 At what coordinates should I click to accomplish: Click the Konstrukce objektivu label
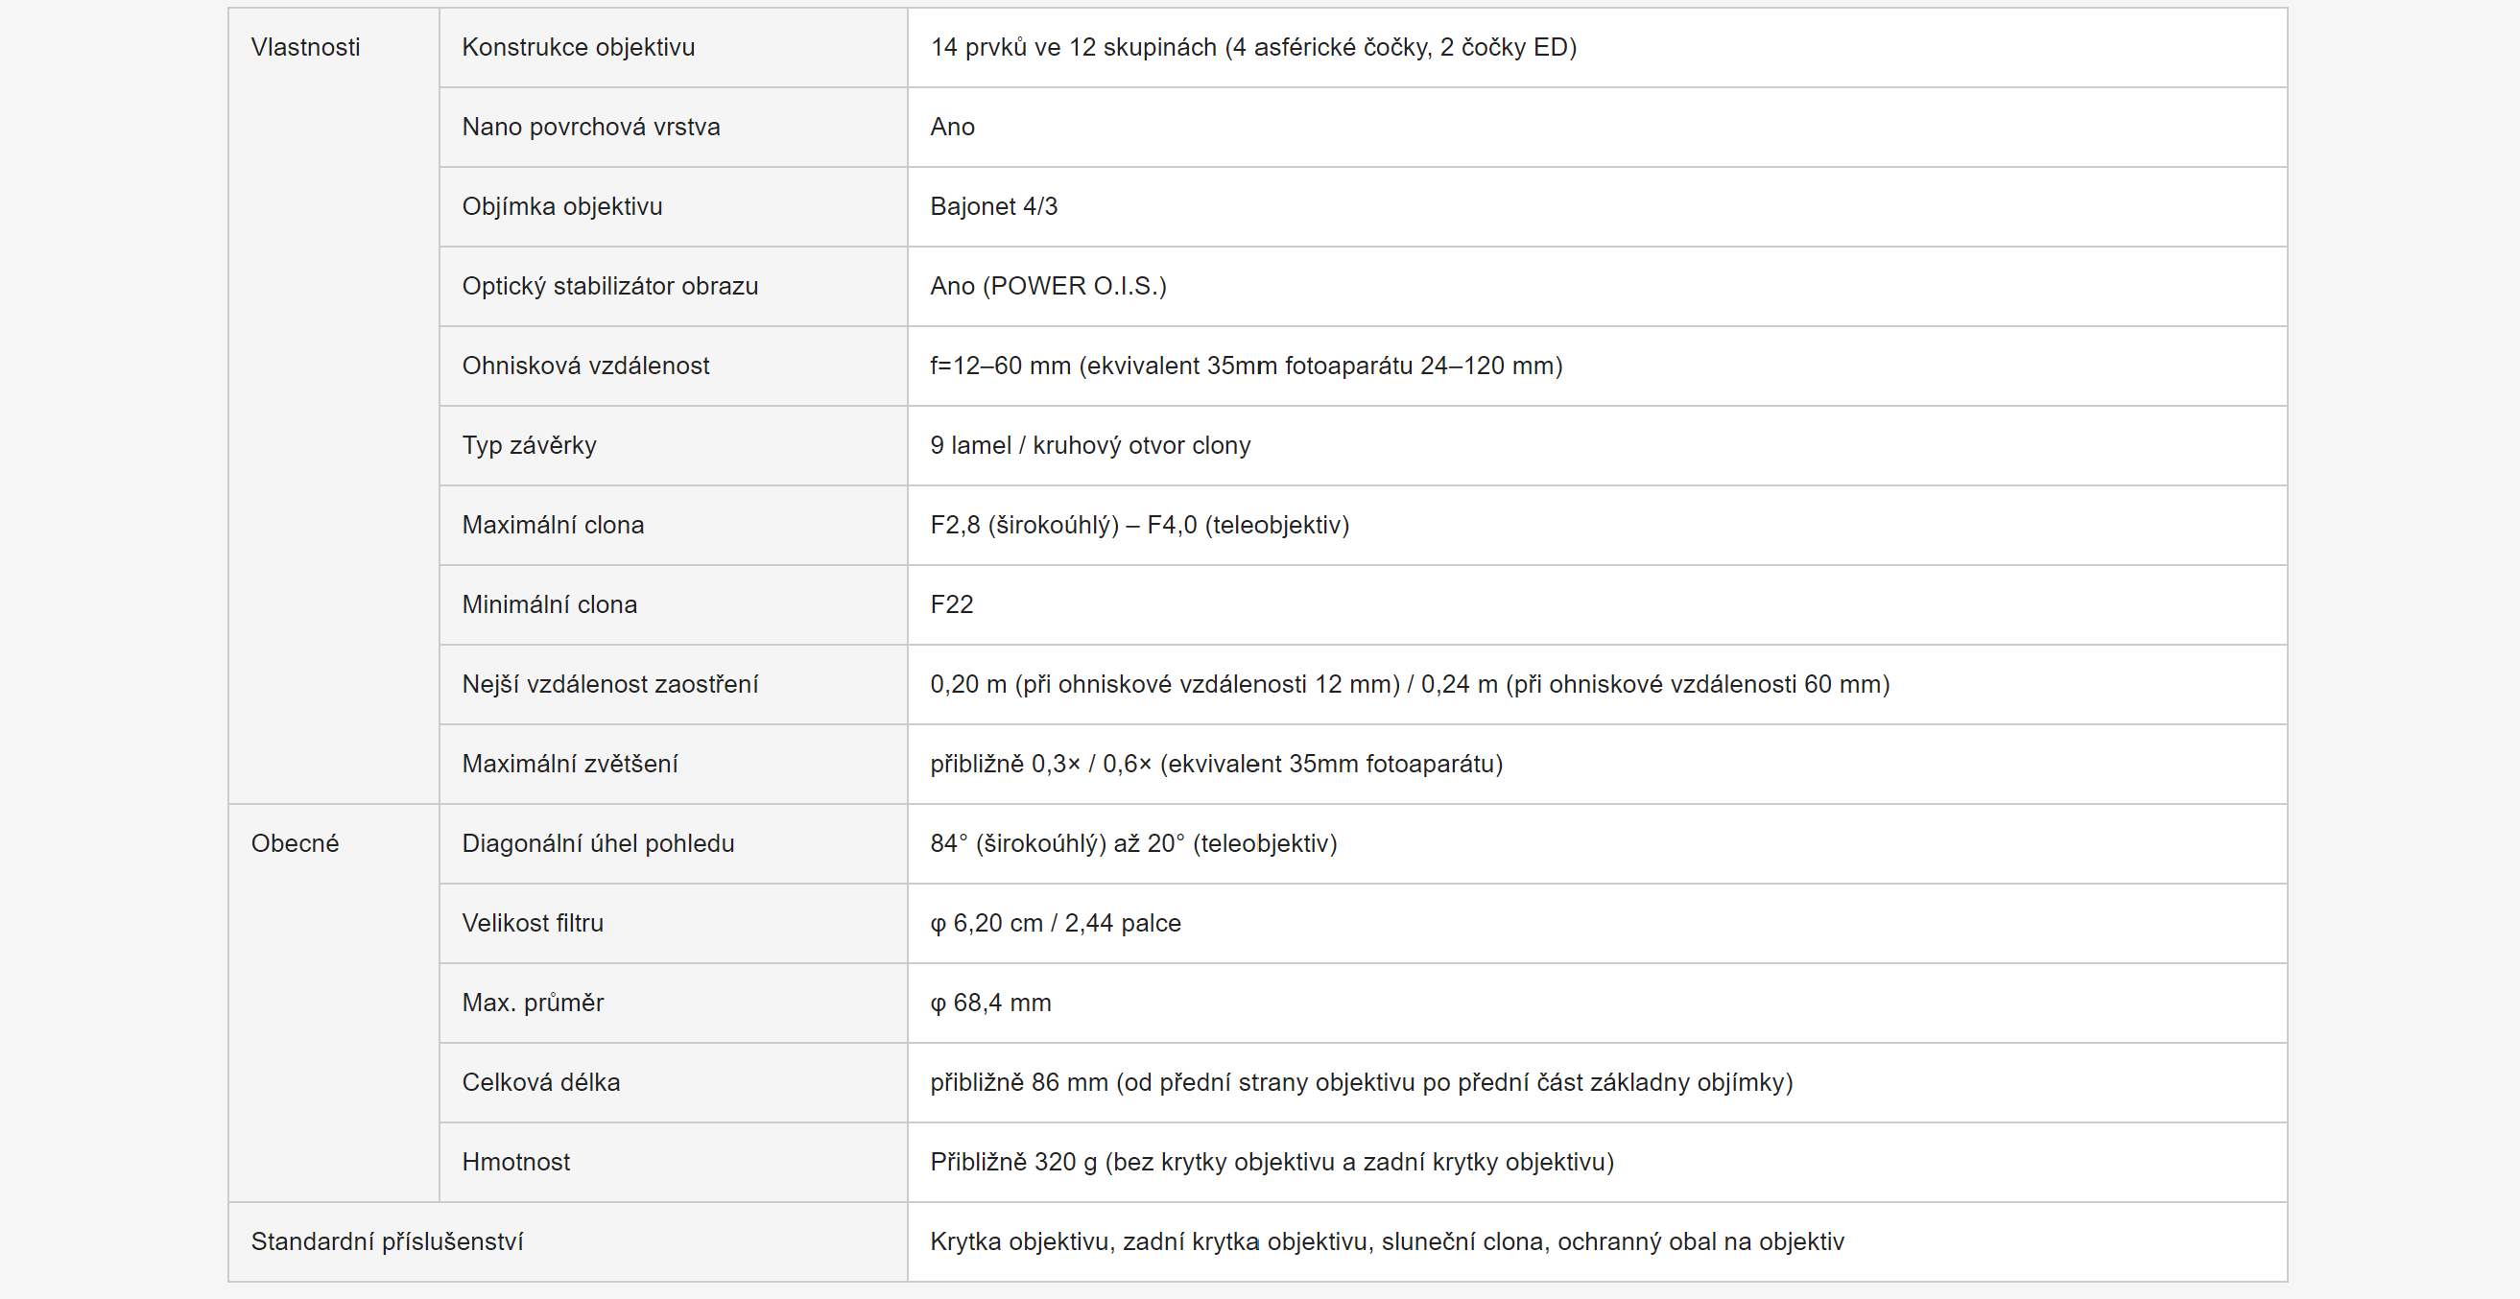(578, 47)
